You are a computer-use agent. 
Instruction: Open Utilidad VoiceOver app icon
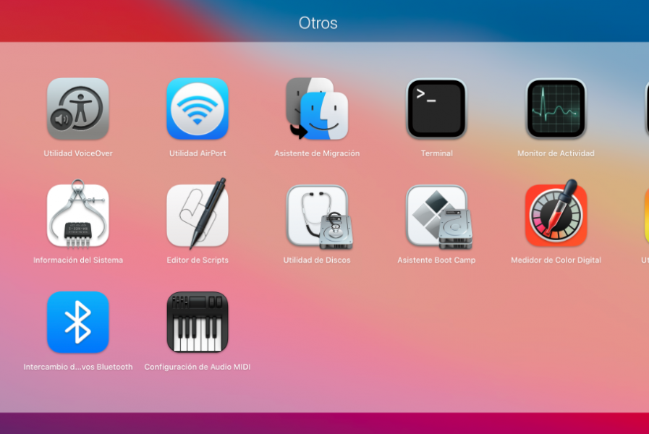click(x=78, y=109)
